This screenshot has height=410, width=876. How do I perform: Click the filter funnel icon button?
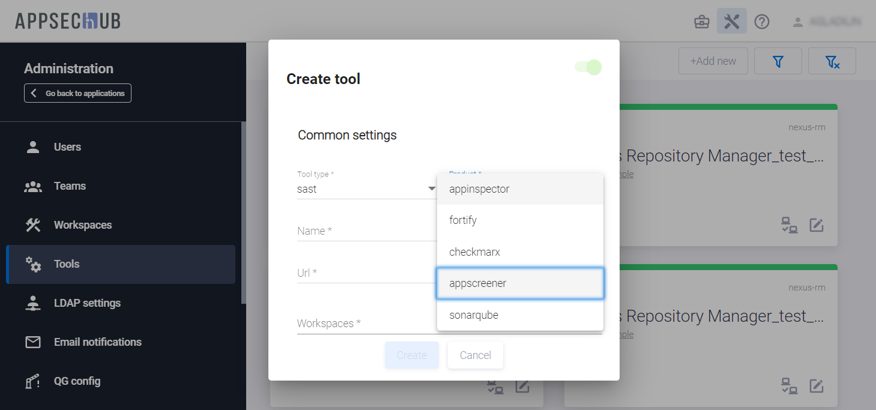(x=778, y=61)
